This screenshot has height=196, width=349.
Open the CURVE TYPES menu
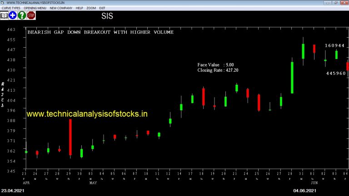coord(11,8)
